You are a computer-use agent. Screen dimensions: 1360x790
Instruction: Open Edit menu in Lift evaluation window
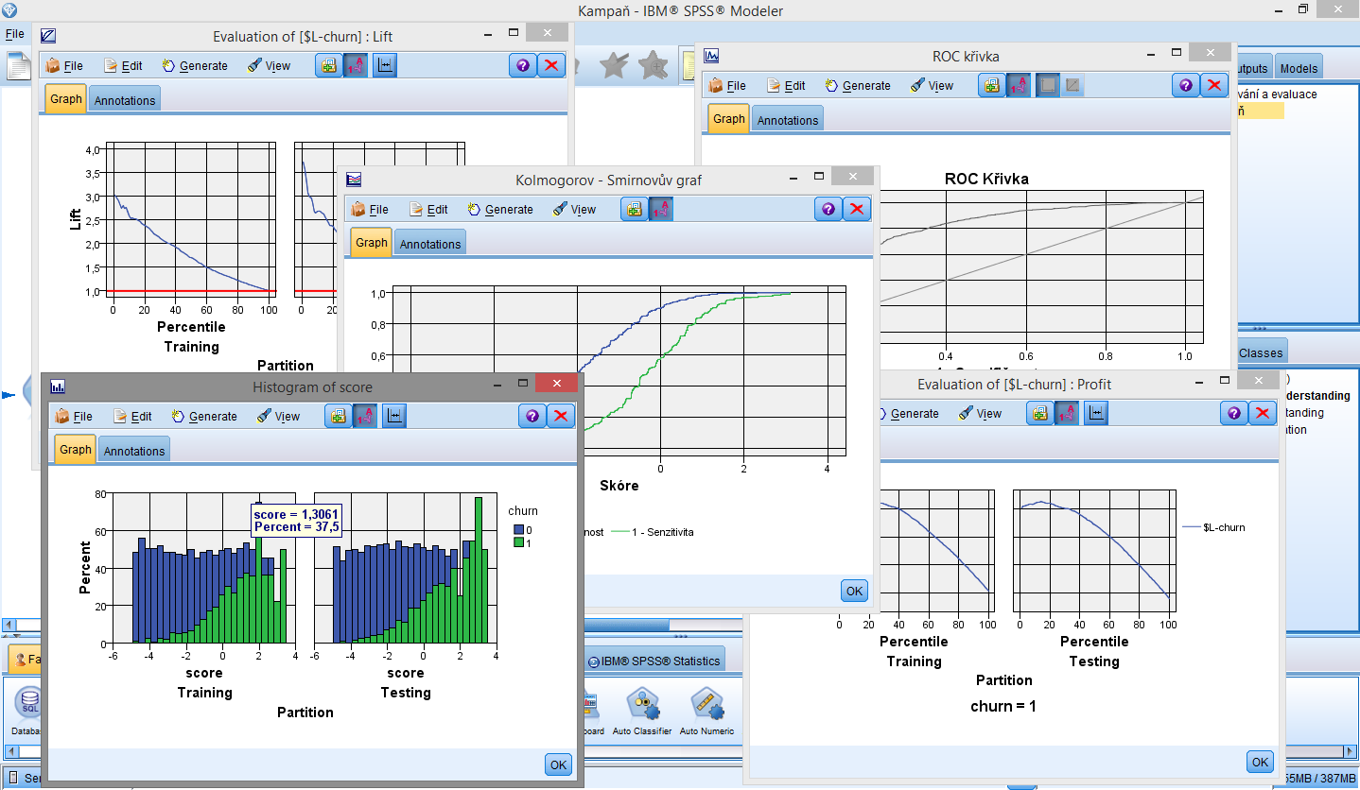pos(123,65)
